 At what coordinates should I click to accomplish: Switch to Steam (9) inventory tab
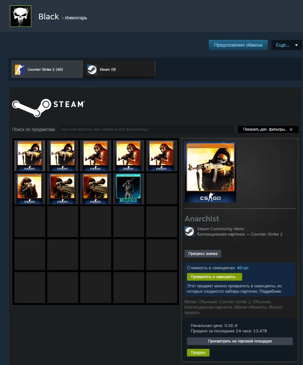tap(119, 69)
